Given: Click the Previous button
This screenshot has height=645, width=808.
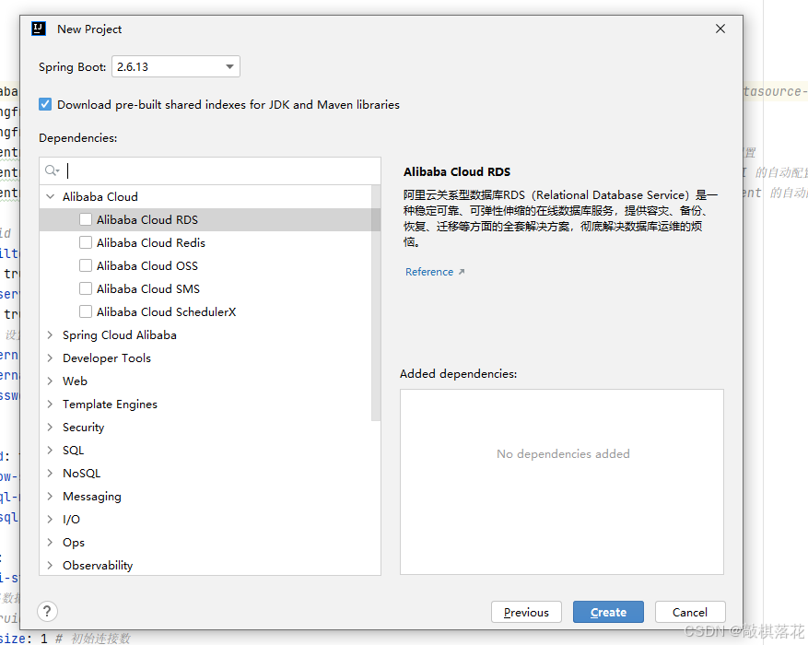Looking at the screenshot, I should (x=526, y=612).
